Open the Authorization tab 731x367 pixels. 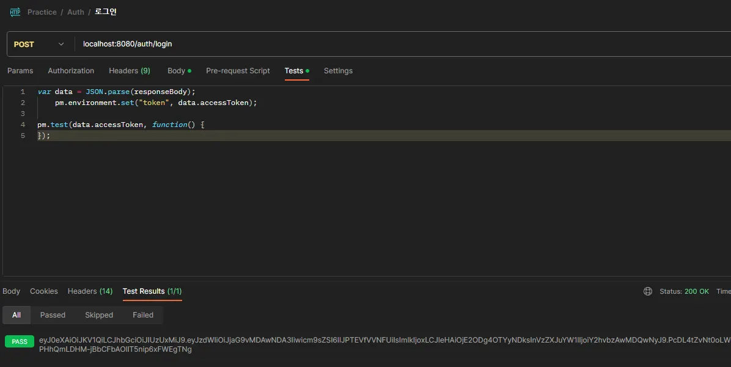point(71,71)
